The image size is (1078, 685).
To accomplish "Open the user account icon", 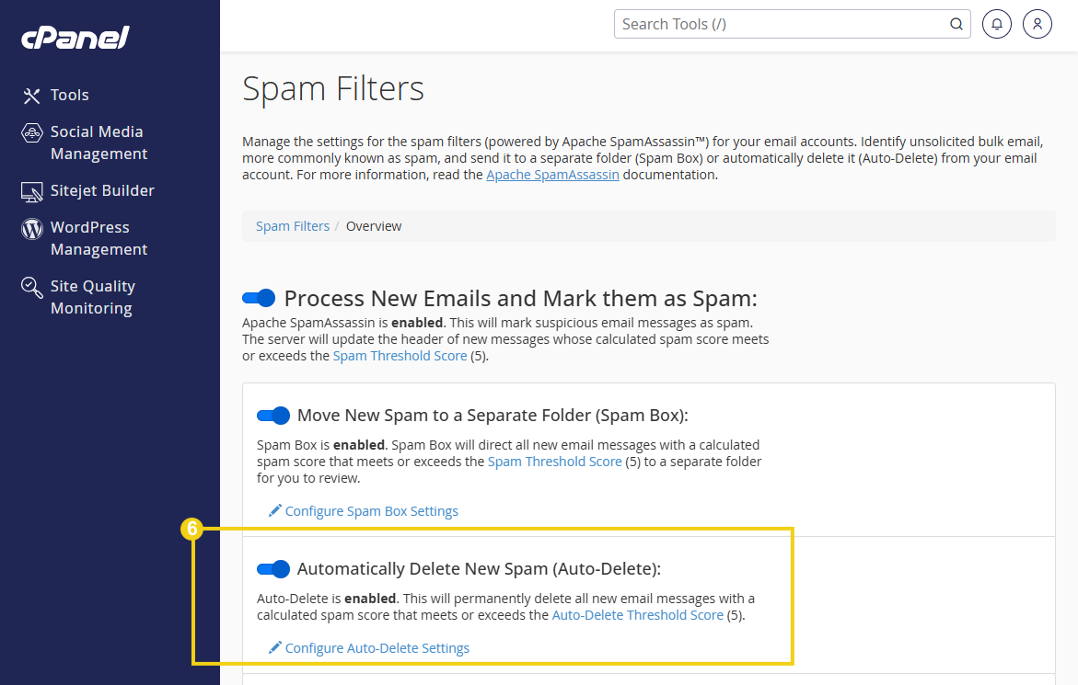I will tap(1037, 24).
